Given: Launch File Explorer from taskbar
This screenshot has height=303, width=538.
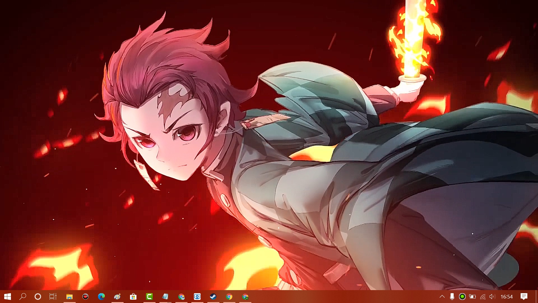Looking at the screenshot, I should pyautogui.click(x=69, y=297).
